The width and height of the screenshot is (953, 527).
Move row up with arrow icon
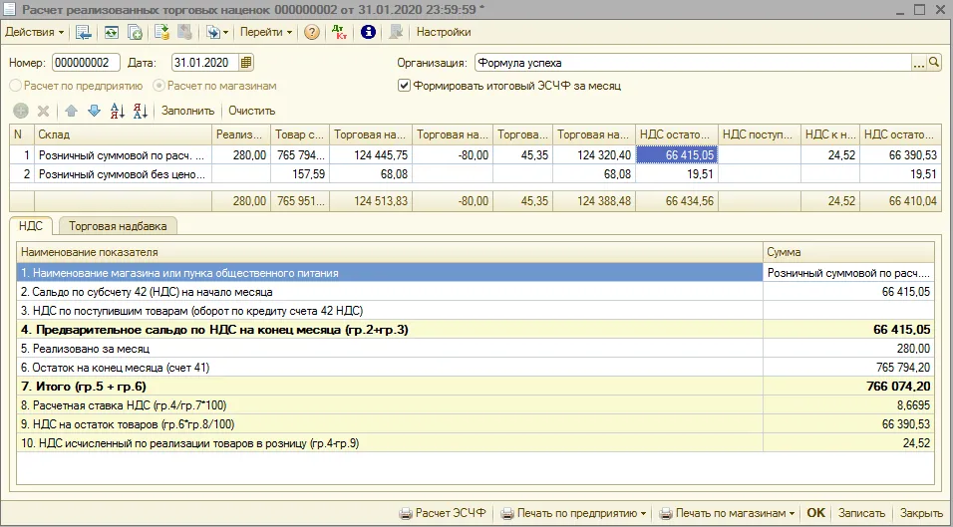[x=71, y=111]
